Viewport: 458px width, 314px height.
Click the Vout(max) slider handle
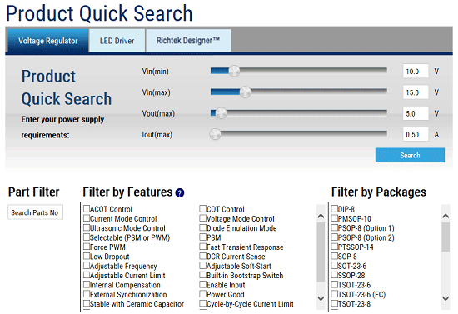pos(221,113)
